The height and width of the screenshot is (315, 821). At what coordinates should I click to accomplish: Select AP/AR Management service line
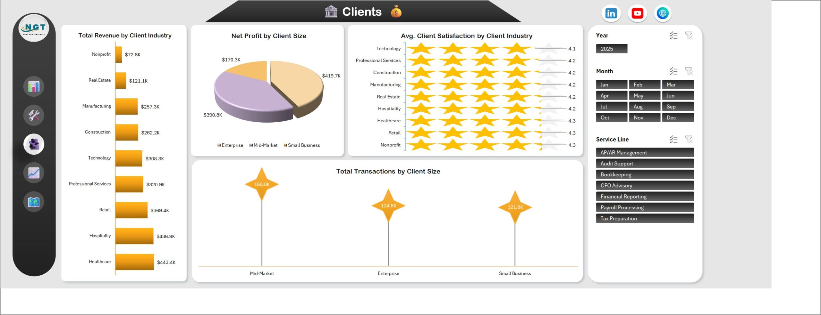645,152
